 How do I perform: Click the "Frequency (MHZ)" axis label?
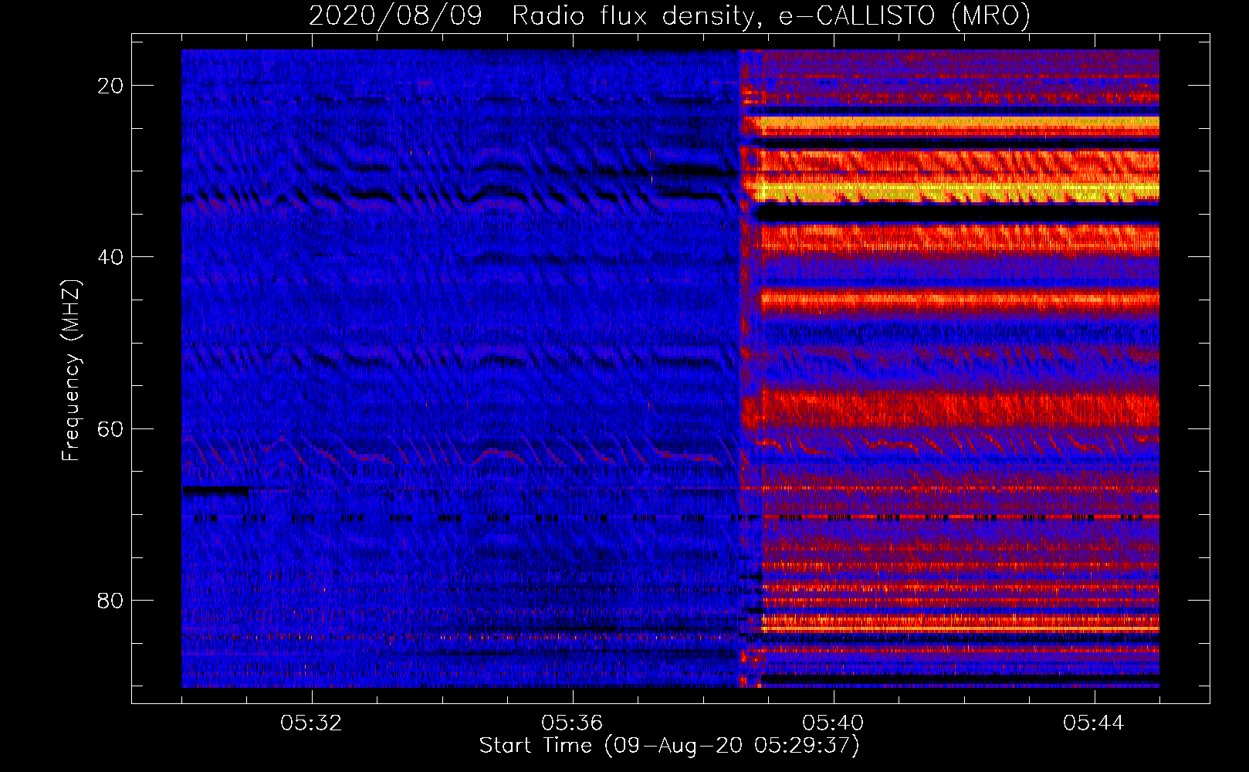click(x=71, y=371)
